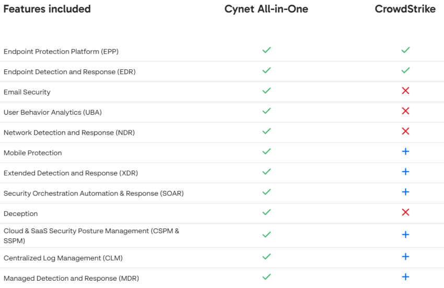
Task: Click the Features included heading
Action: point(47,9)
